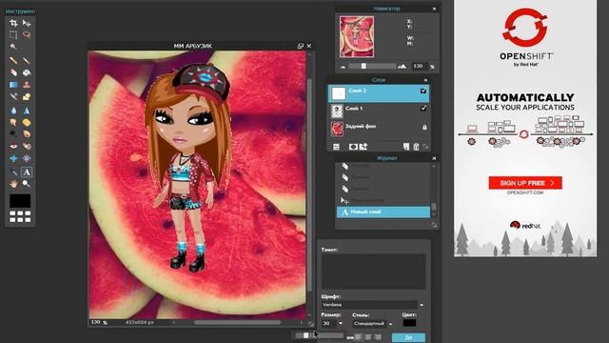This screenshot has width=609, height=343.
Task: Select the Drawing shapes tool
Action: tap(27, 96)
